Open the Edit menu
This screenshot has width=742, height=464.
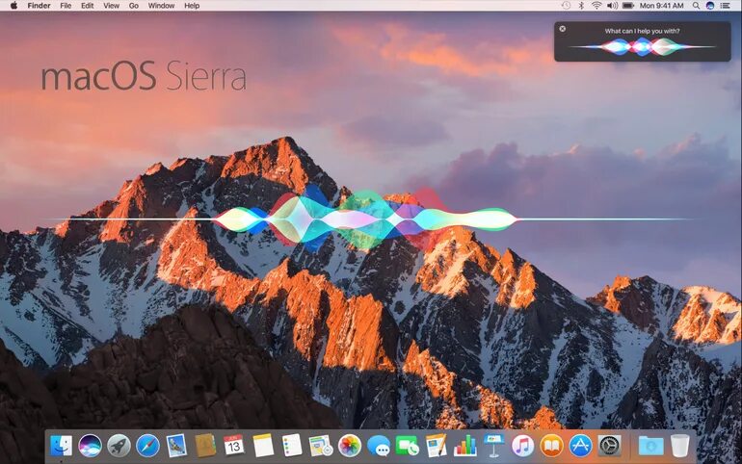[87, 6]
